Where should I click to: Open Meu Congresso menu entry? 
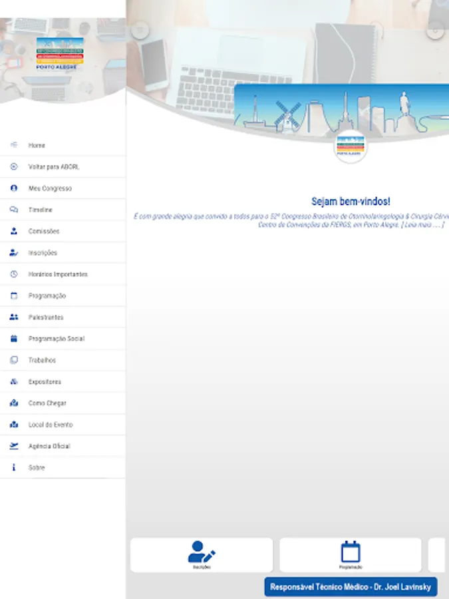pyautogui.click(x=63, y=188)
